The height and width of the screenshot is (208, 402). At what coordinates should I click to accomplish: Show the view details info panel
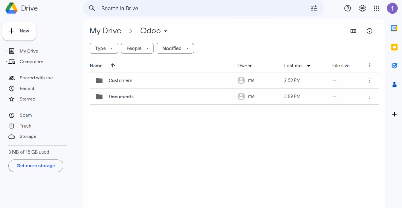coord(369,31)
